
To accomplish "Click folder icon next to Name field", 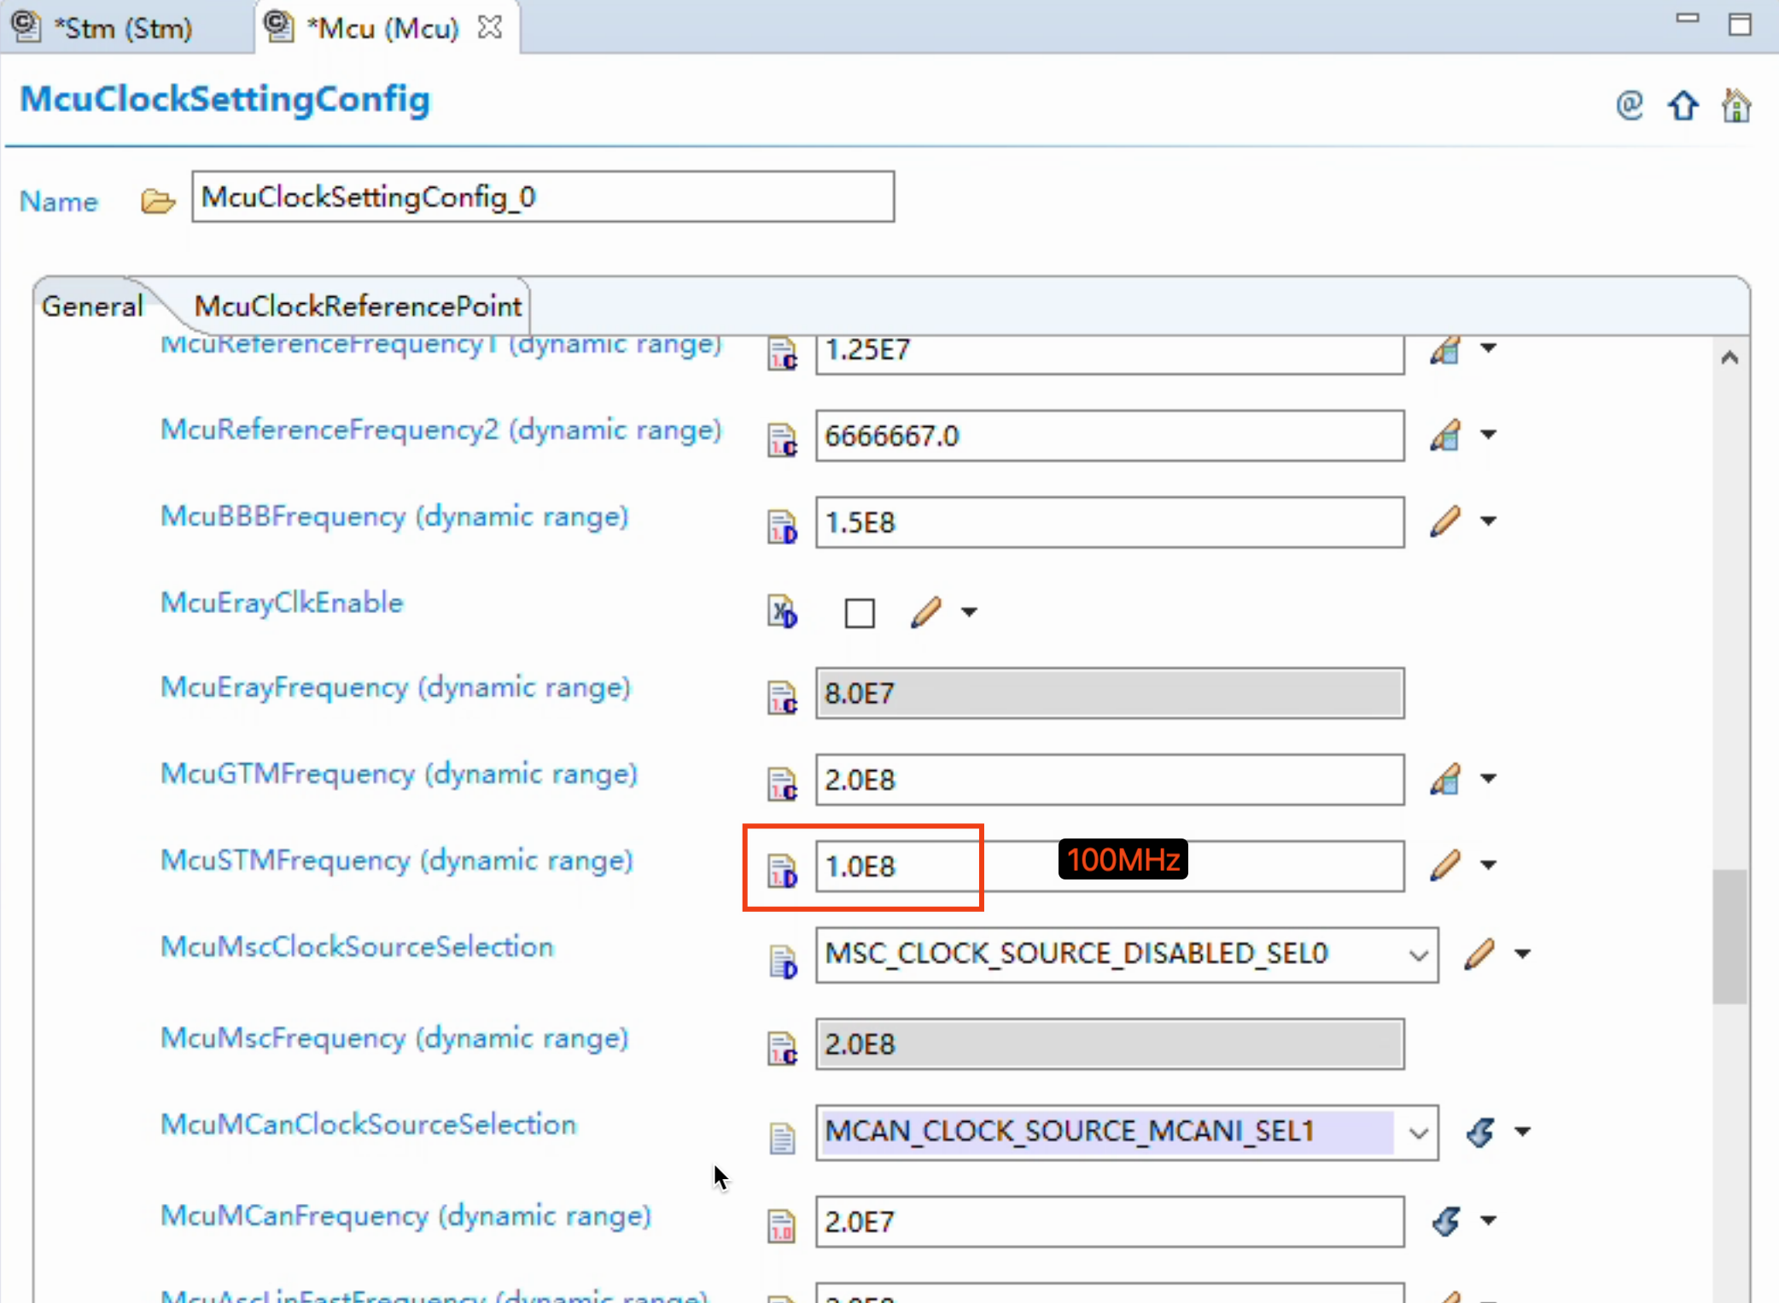I will pos(157,201).
